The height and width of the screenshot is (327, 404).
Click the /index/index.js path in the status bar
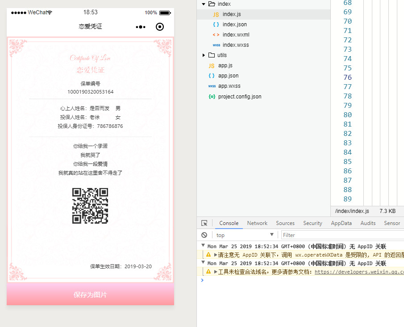click(x=352, y=211)
